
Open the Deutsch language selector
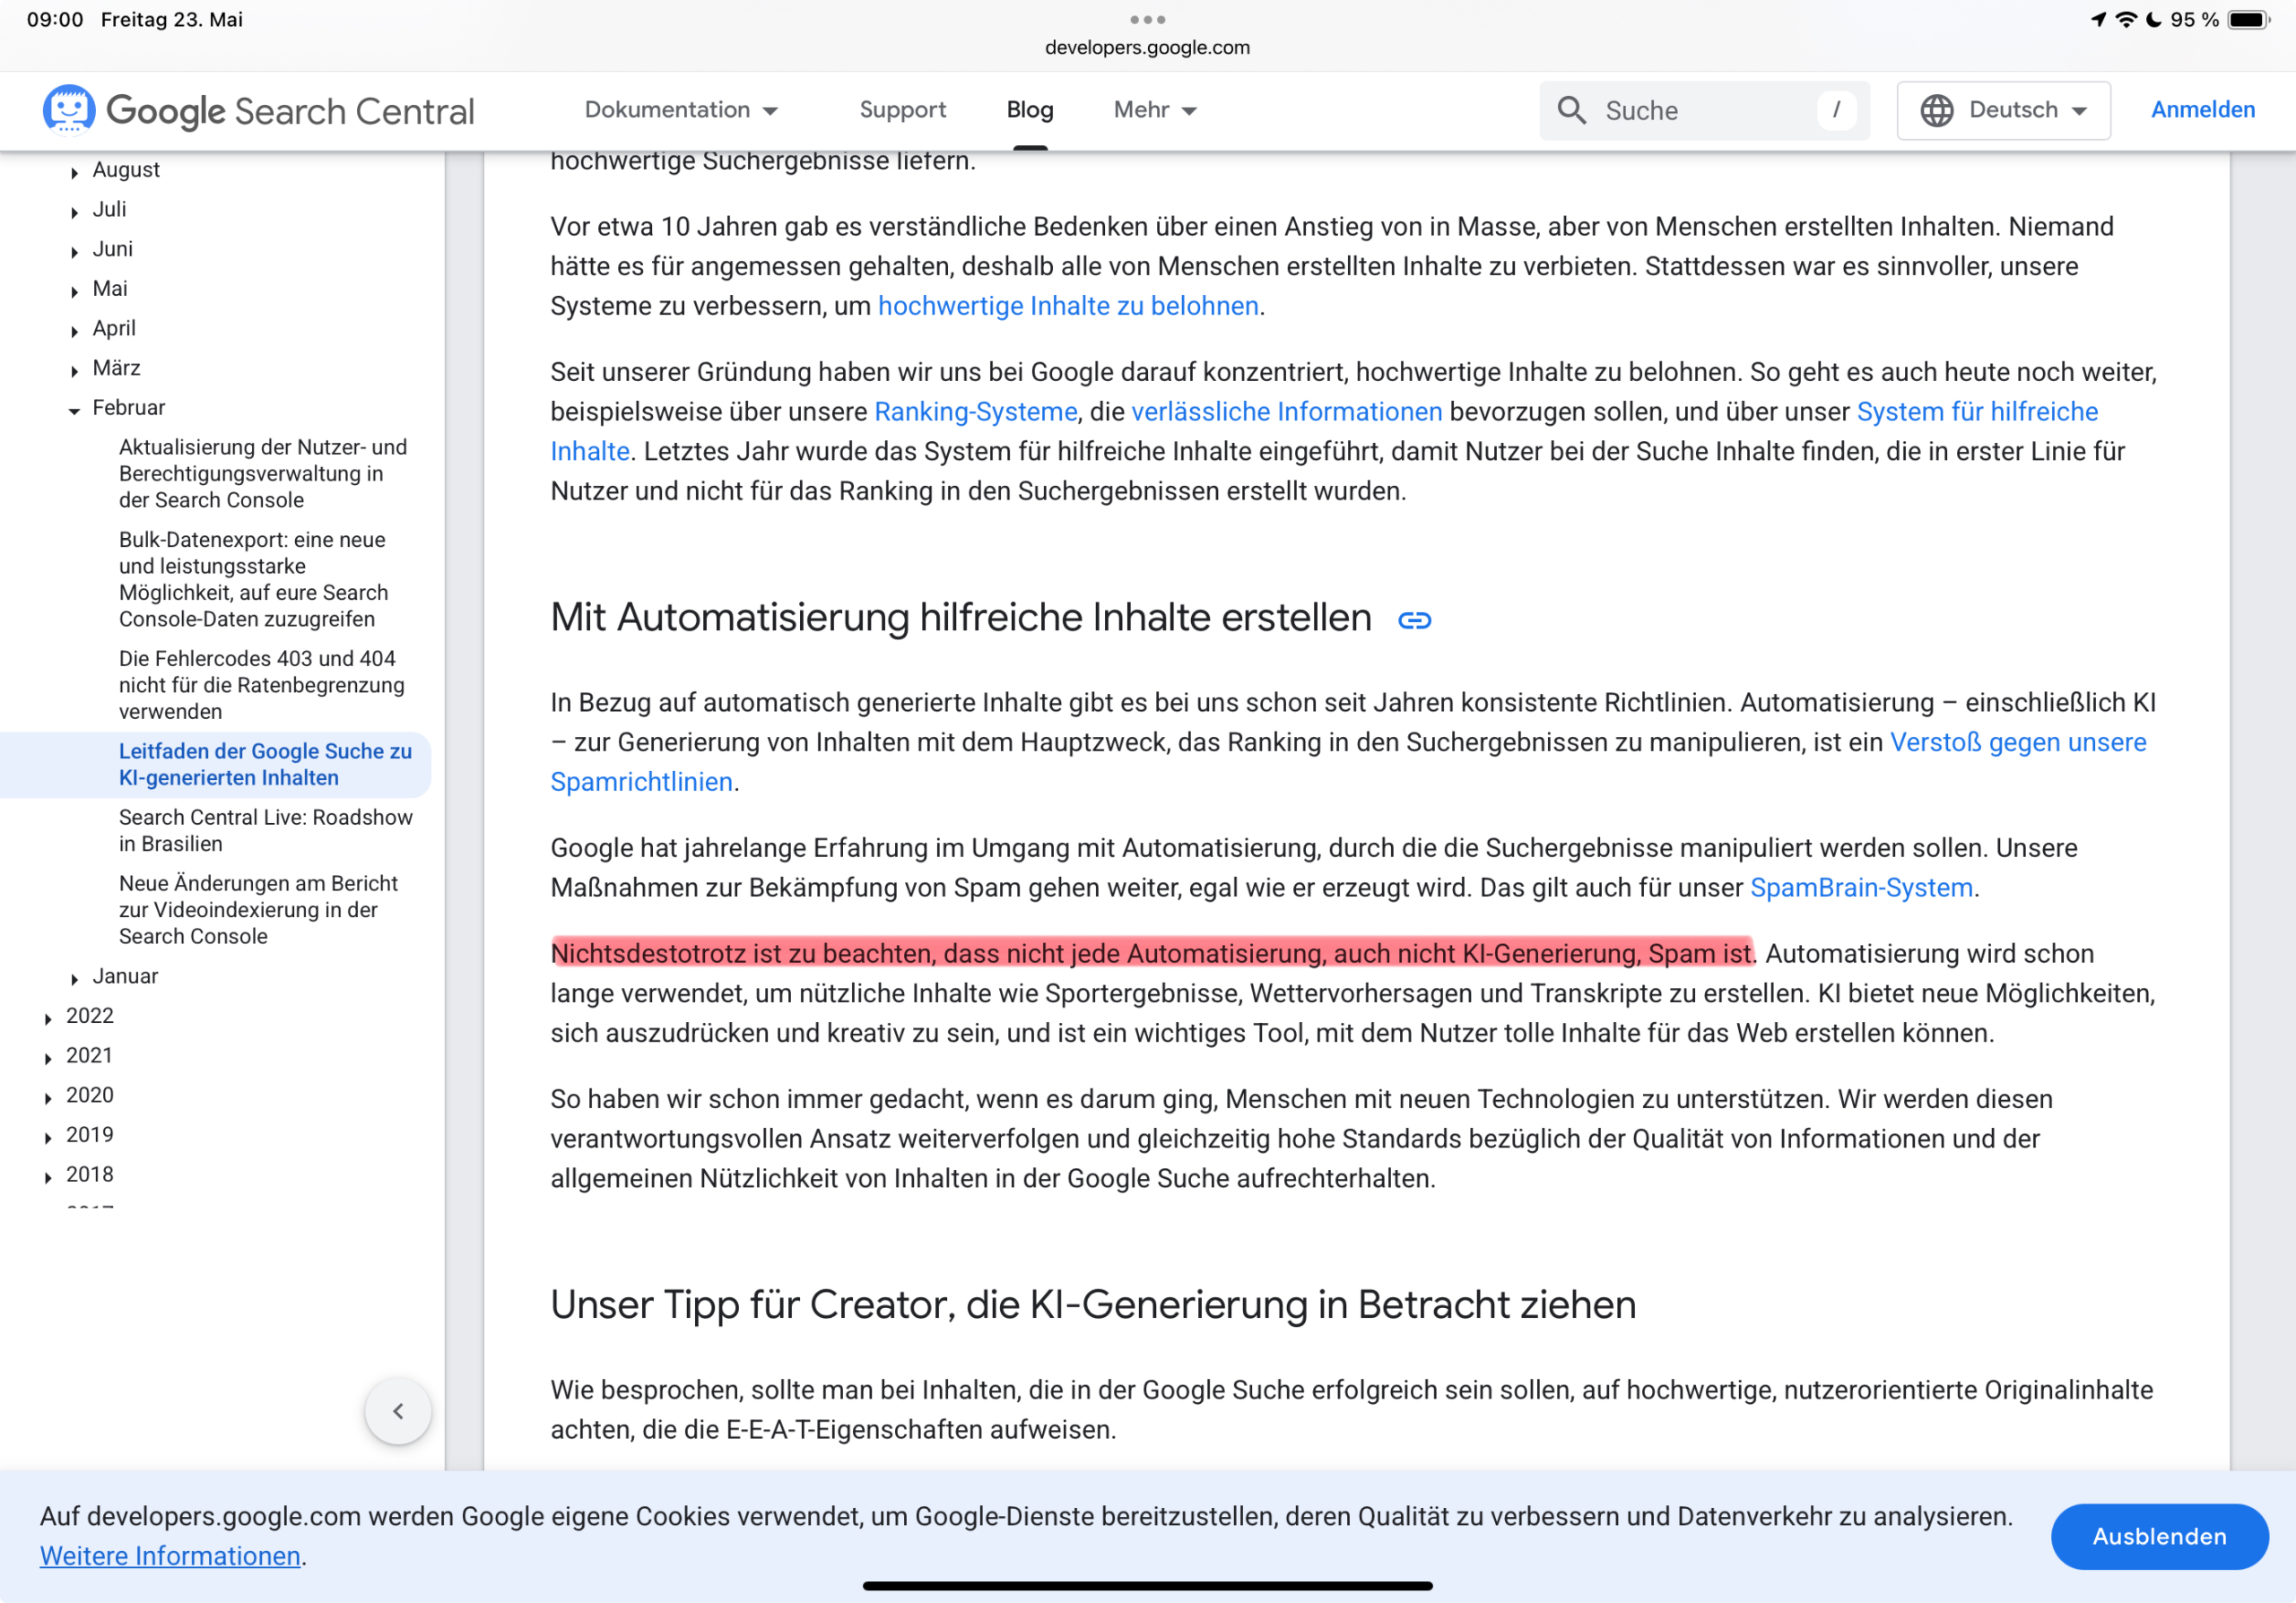click(2003, 110)
